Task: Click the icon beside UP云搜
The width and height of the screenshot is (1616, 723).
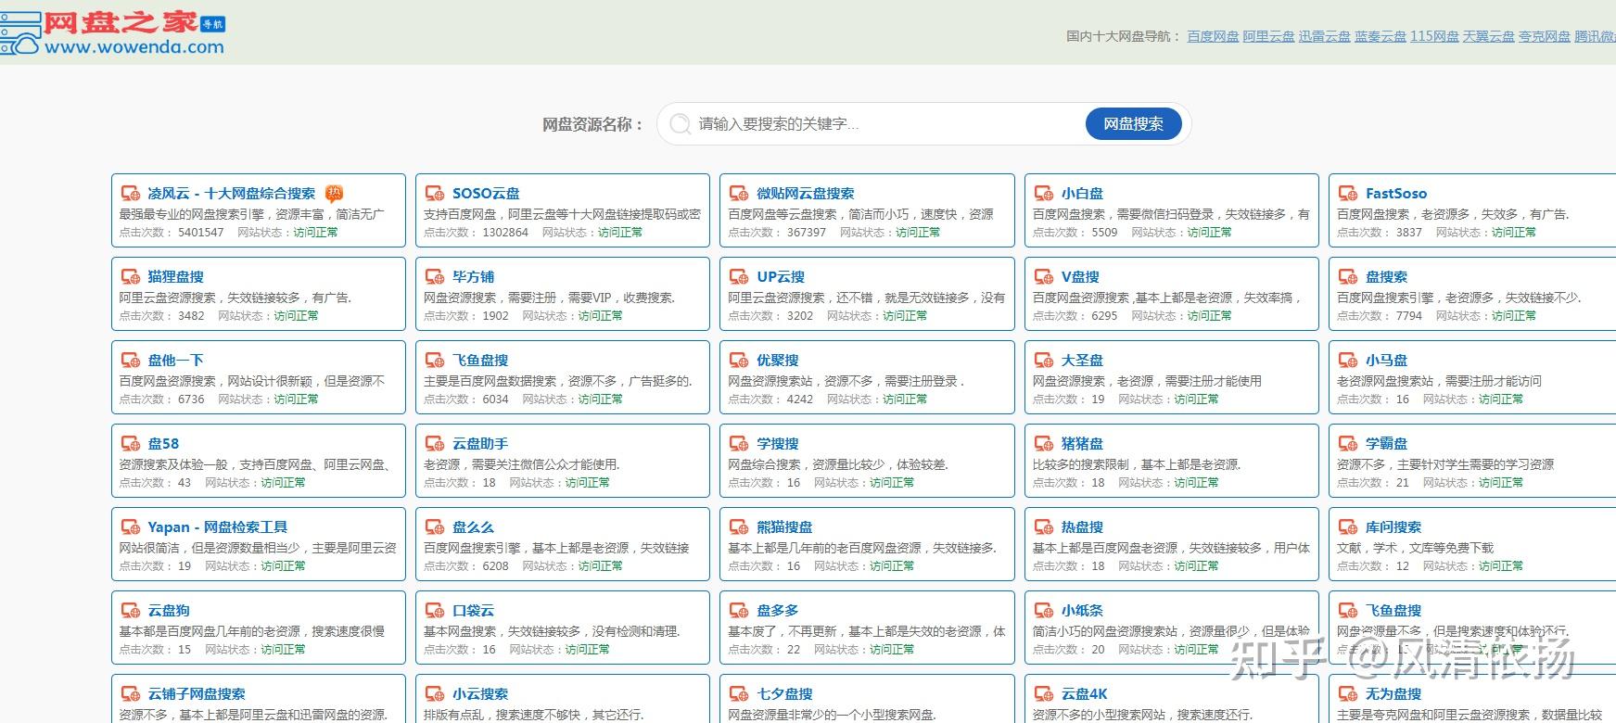Action: [x=739, y=277]
